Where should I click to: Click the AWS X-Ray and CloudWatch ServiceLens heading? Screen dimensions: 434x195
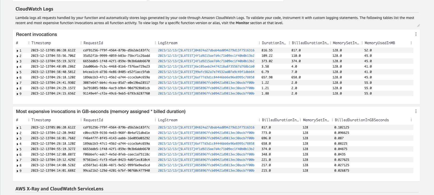tap(59, 189)
